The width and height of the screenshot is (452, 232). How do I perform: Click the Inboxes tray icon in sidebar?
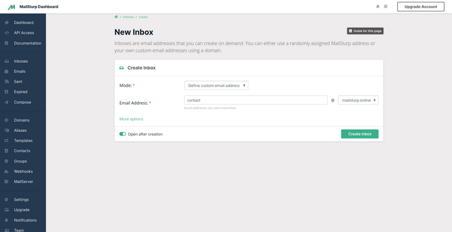pos(7,62)
